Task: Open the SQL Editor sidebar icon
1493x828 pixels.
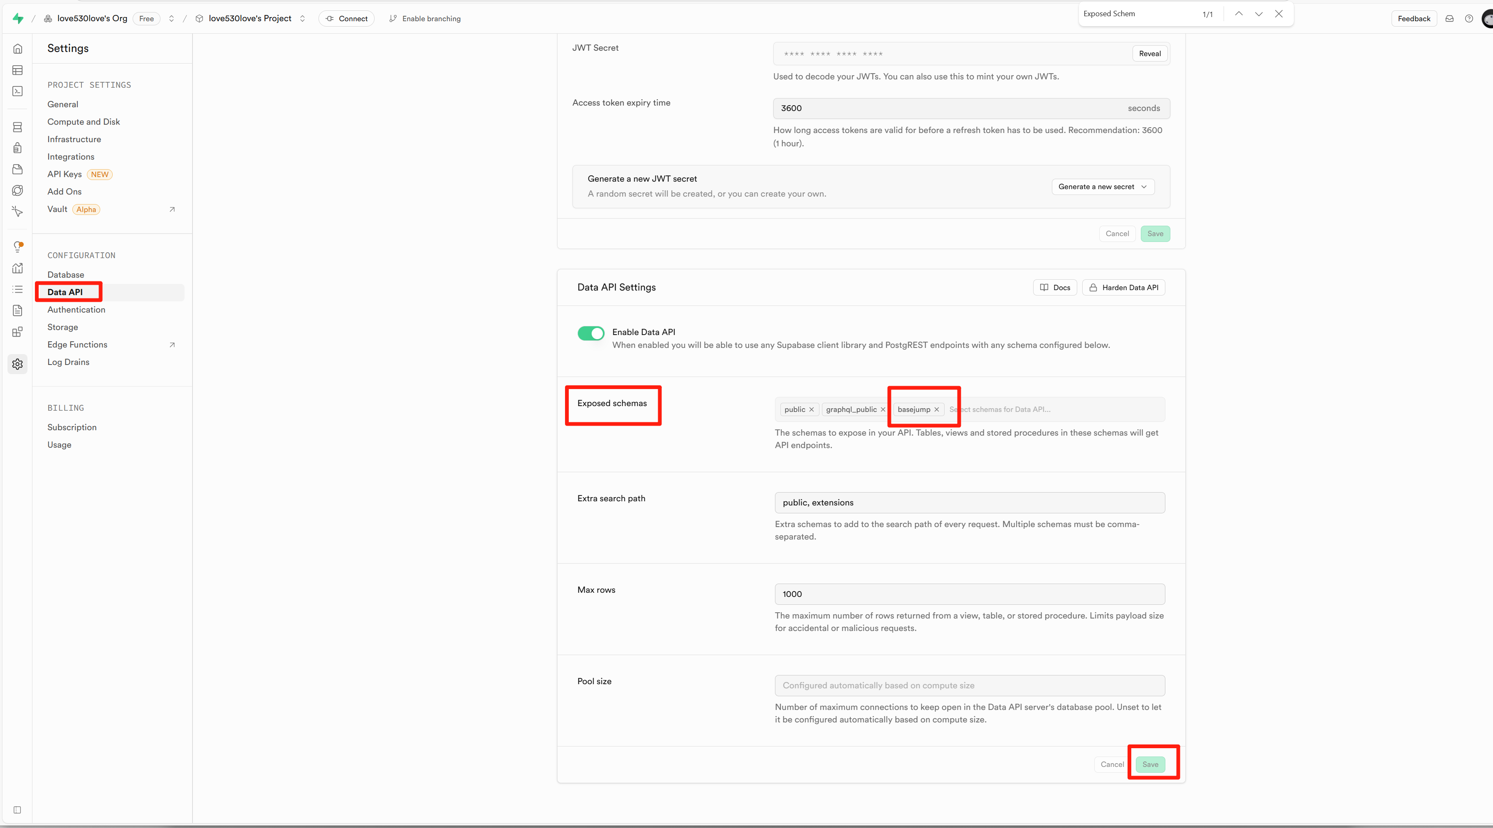Action: coord(17,91)
